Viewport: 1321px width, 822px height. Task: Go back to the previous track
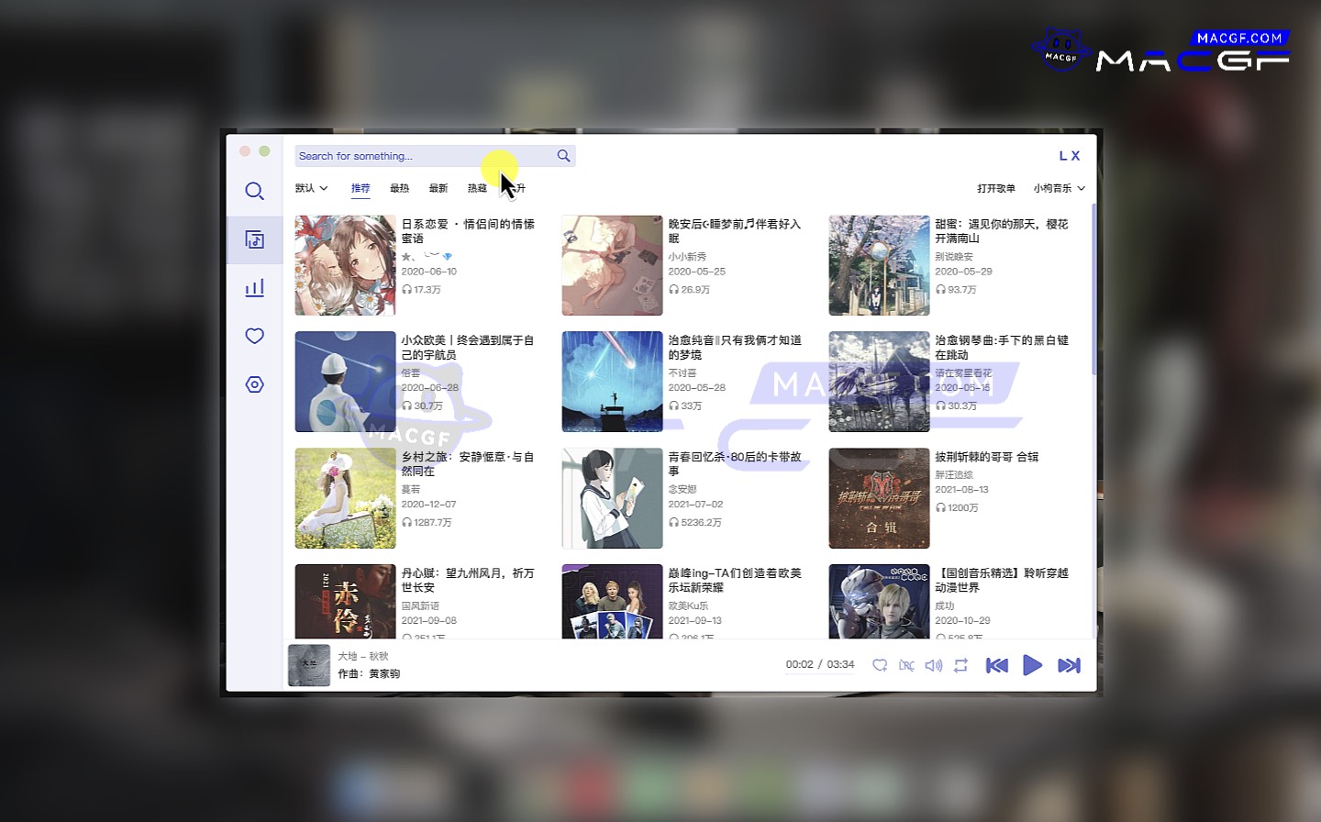coord(996,665)
